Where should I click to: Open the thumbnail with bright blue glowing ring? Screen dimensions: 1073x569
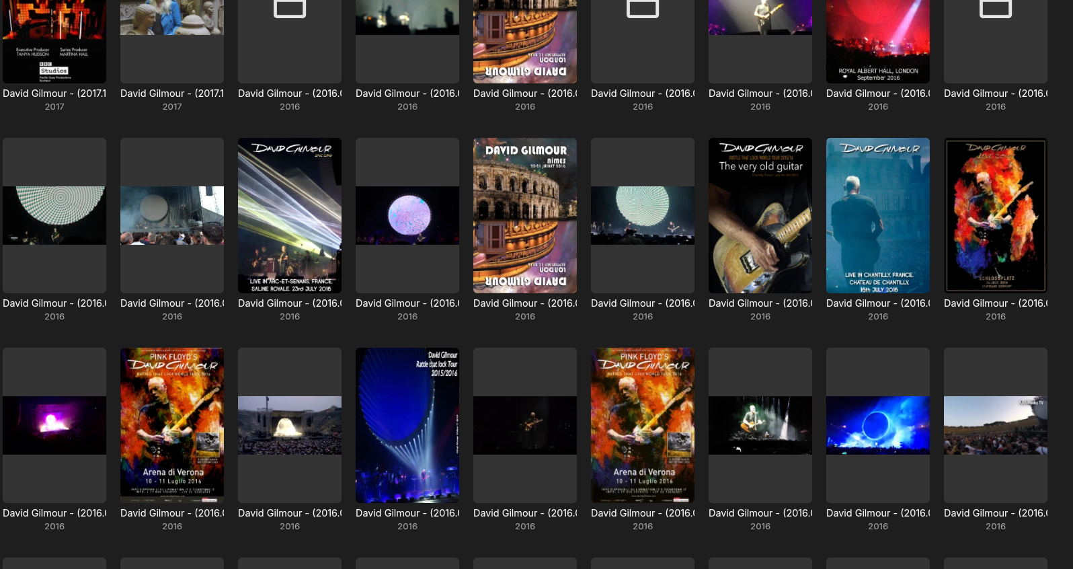[878, 425]
